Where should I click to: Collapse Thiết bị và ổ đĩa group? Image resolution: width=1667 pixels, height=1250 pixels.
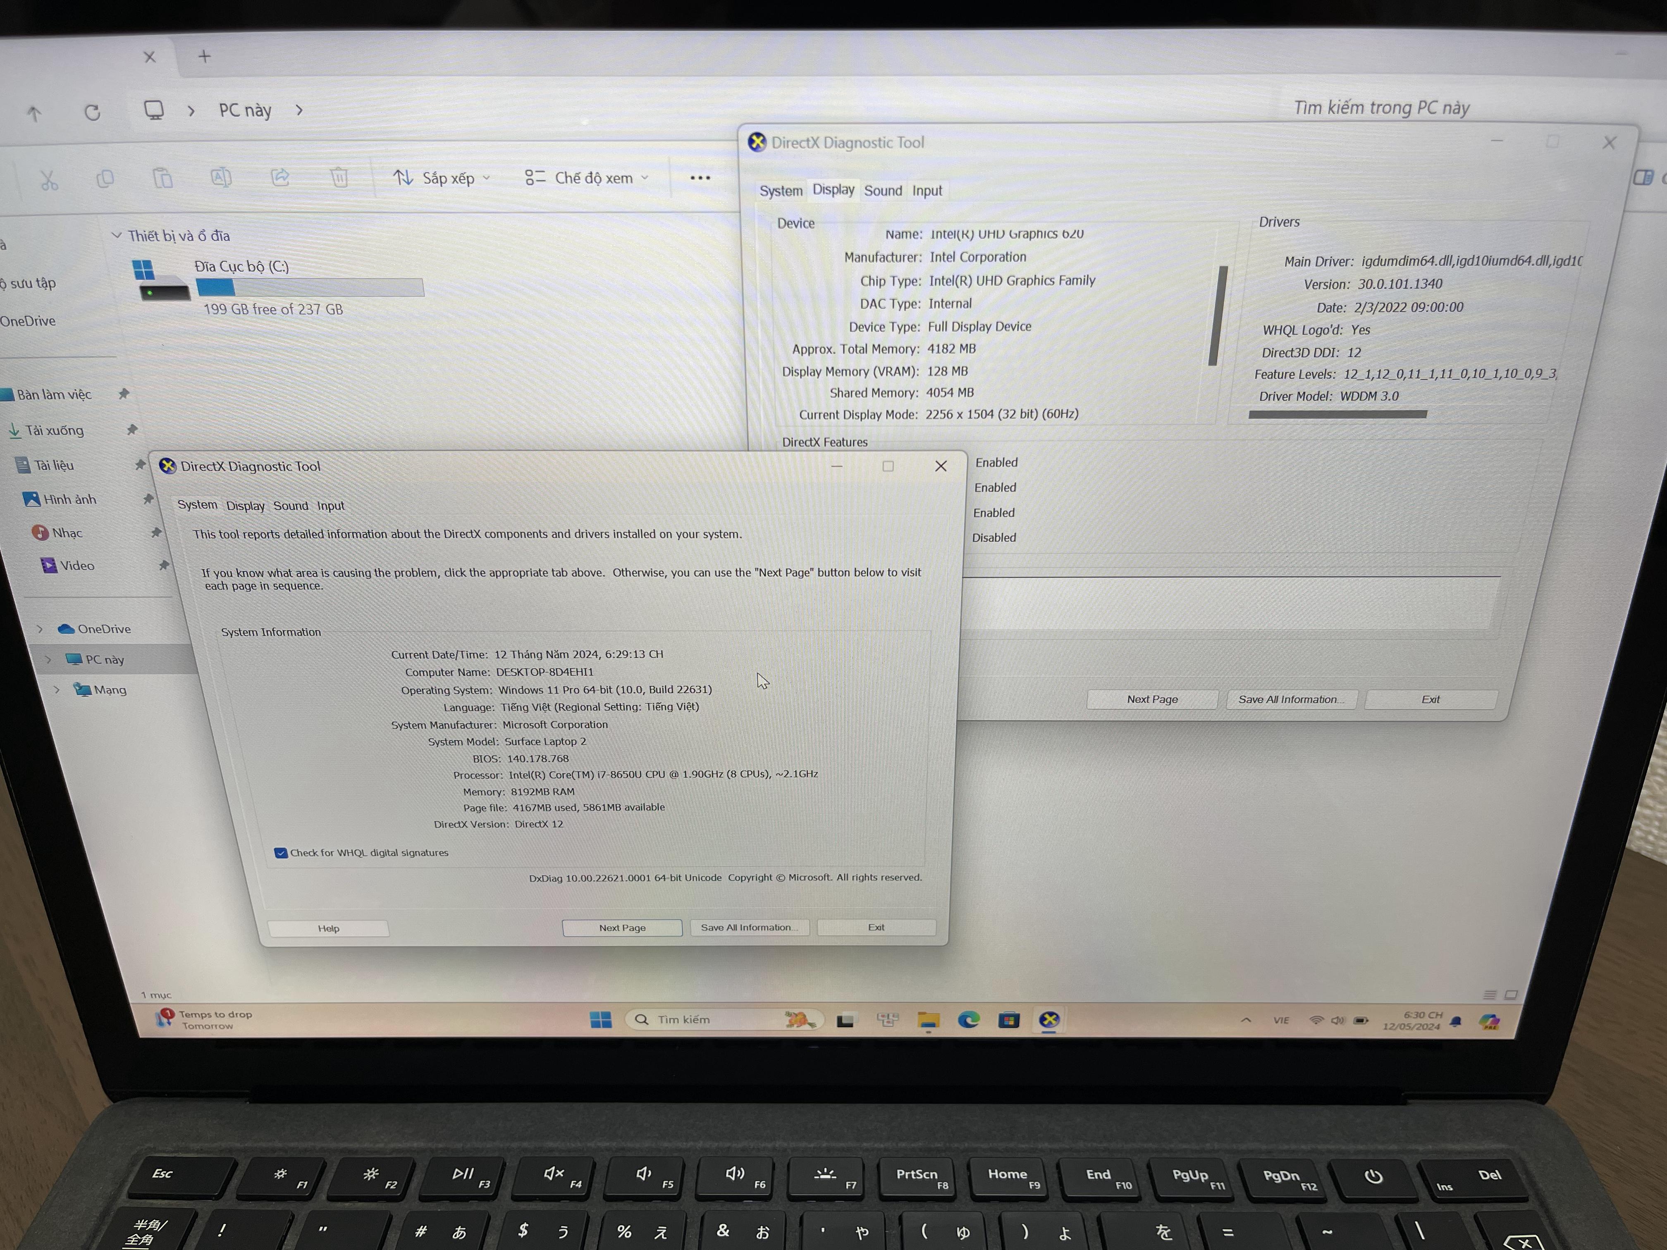click(x=117, y=235)
